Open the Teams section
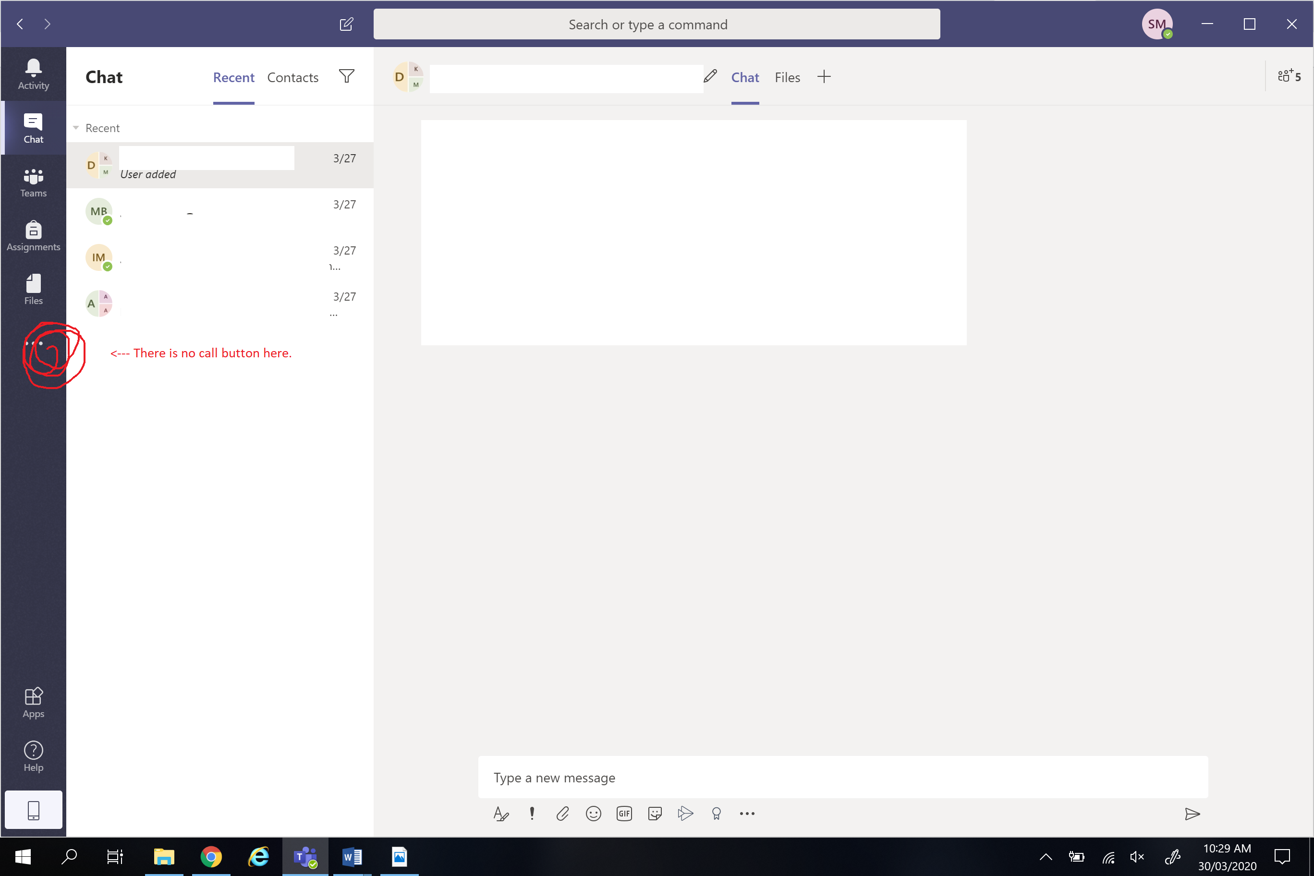1314x876 pixels. pyautogui.click(x=34, y=182)
